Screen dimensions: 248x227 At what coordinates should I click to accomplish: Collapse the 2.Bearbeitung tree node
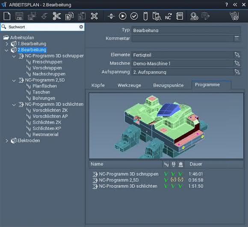pos(6,50)
